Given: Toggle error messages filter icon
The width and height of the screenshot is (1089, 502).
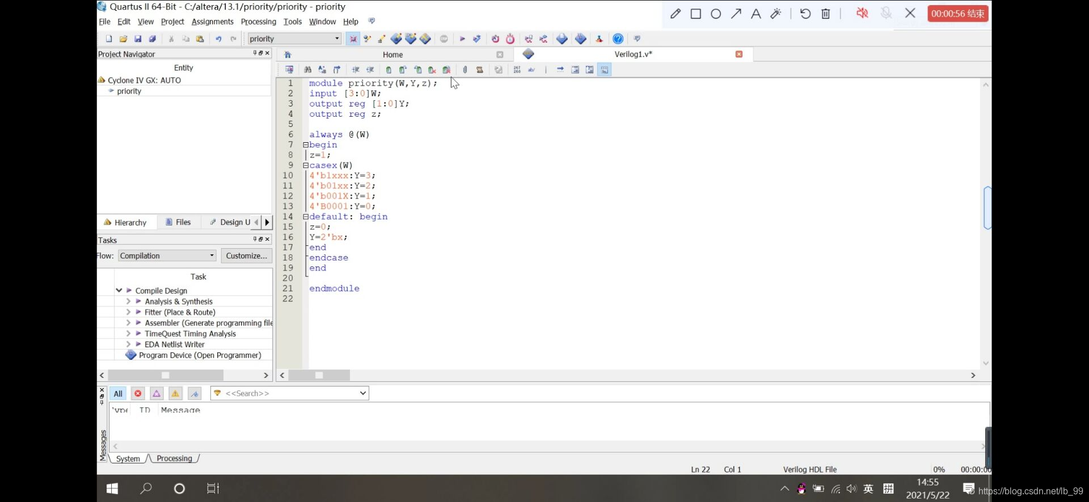Looking at the screenshot, I should coord(138,394).
